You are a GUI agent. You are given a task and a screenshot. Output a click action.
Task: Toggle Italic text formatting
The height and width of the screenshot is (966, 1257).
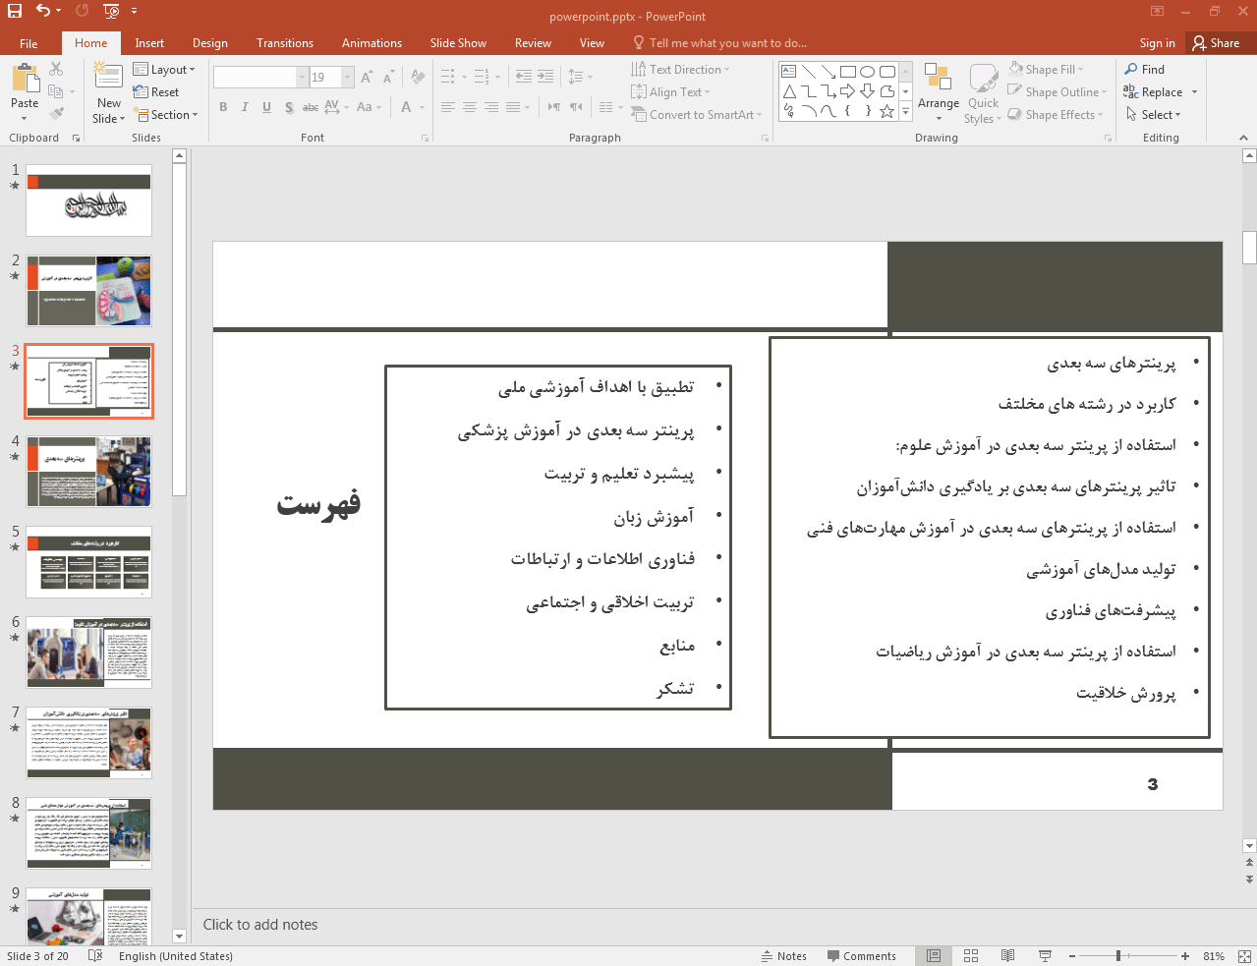tap(245, 107)
